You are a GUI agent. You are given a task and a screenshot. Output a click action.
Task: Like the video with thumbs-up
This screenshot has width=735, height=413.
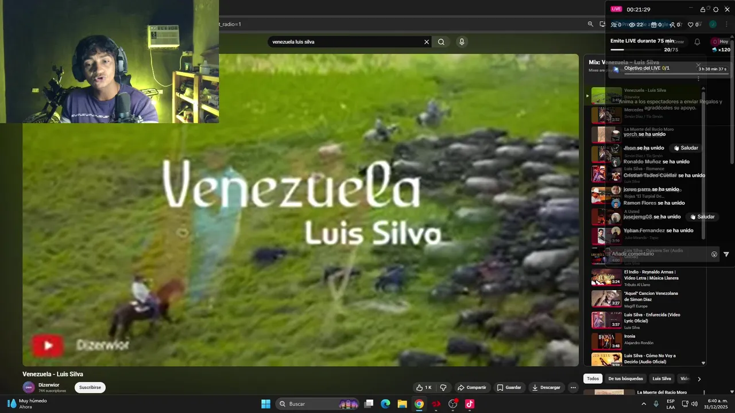(424, 387)
